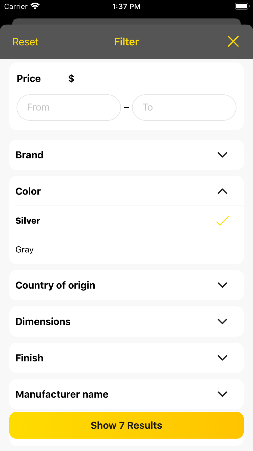
Task: Close the Filter sheet with X icon
Action: pos(233,42)
